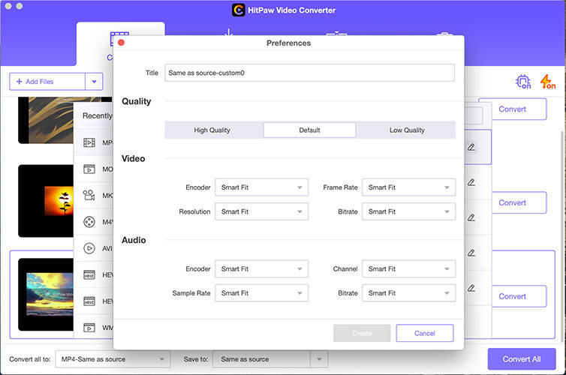Click the beach sky video thumbnail

click(x=46, y=294)
